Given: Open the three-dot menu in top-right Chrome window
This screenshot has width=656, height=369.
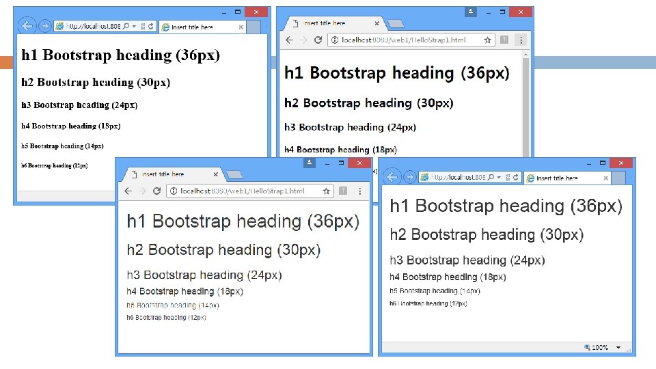Looking at the screenshot, I should click(521, 40).
